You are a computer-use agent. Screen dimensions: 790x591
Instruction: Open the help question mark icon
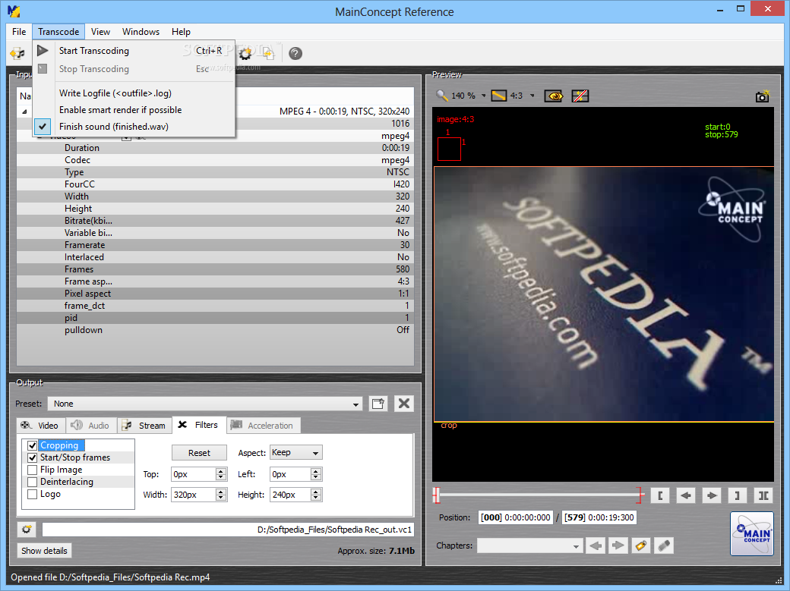pos(295,53)
